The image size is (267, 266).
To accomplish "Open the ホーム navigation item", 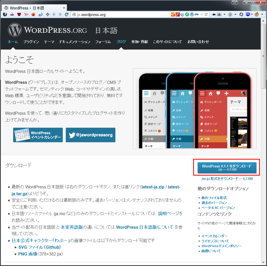I will point(13,42).
